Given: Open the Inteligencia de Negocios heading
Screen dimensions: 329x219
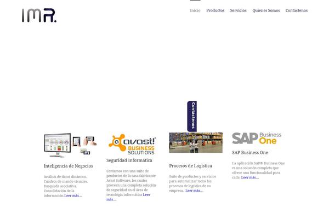Looking at the screenshot, I should (x=68, y=166).
